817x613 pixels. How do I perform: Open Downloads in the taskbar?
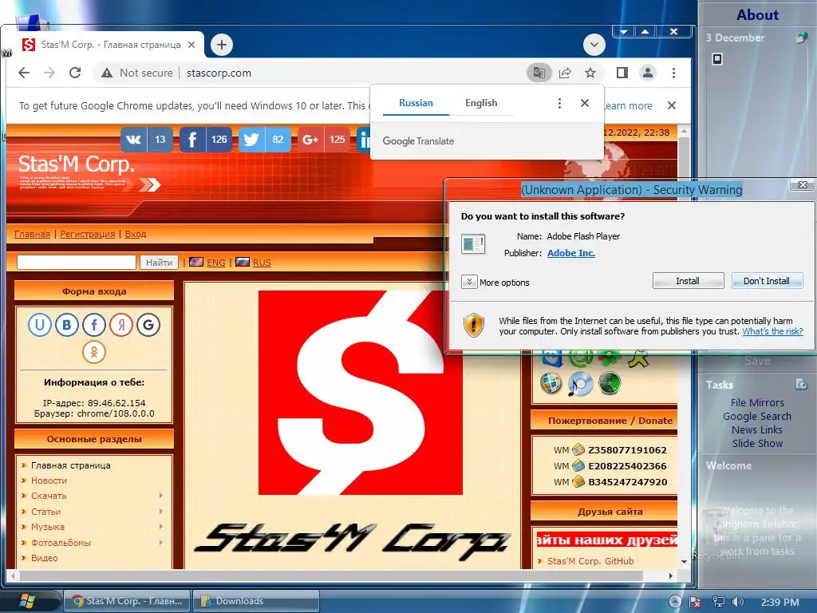click(255, 601)
